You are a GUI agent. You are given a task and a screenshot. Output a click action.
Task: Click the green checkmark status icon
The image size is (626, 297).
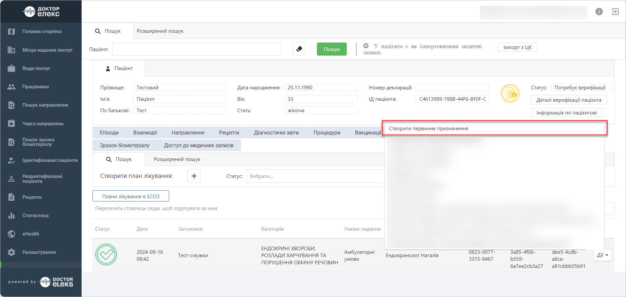click(106, 254)
